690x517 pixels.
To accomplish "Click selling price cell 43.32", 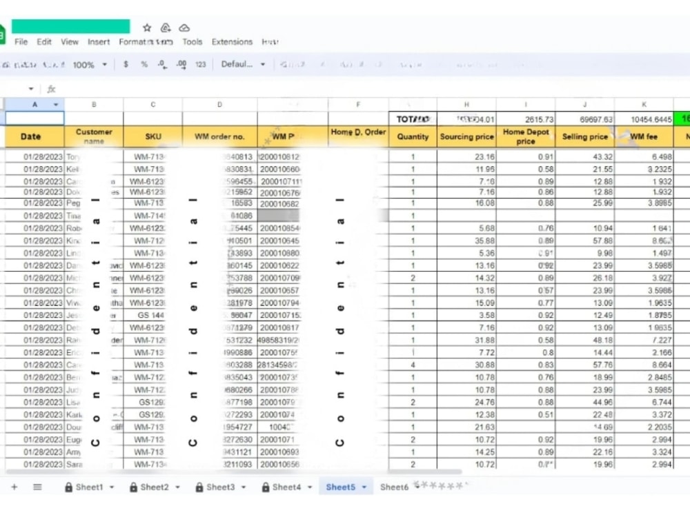I will coord(585,156).
